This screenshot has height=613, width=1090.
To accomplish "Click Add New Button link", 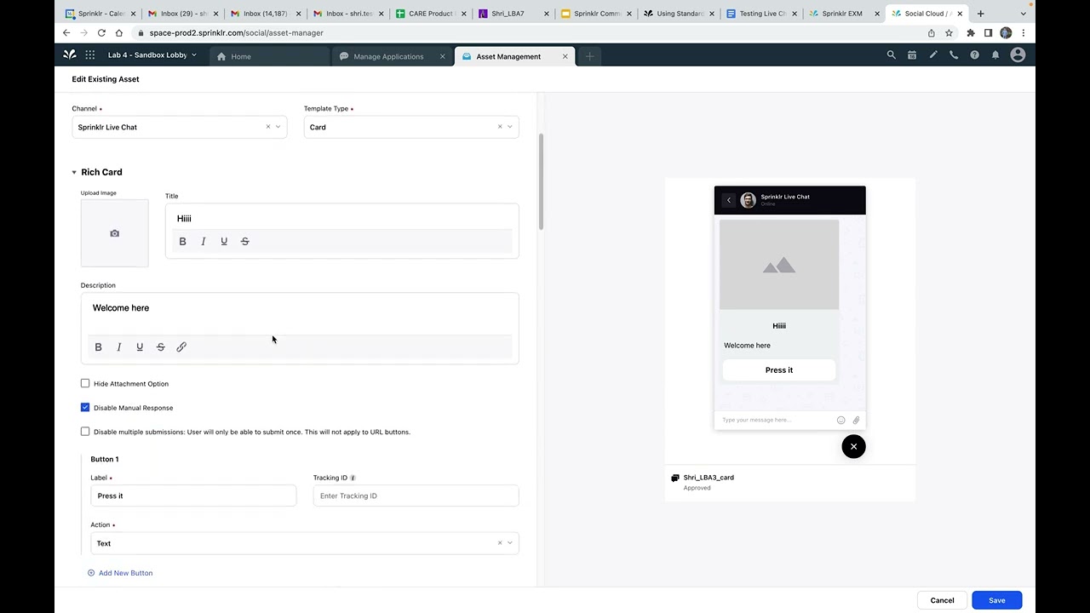I will click(120, 574).
